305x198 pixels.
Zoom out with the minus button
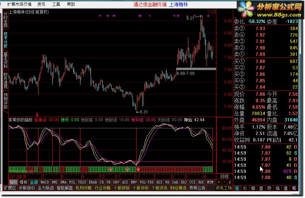point(224,182)
